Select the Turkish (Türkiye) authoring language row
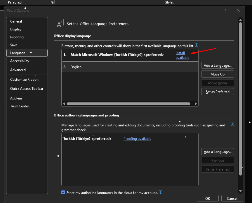The width and height of the screenshot is (252, 203). [130, 139]
